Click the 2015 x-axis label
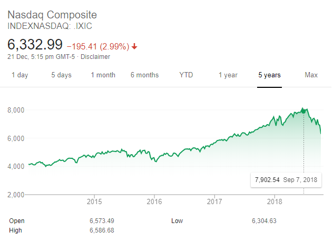 [94, 201]
